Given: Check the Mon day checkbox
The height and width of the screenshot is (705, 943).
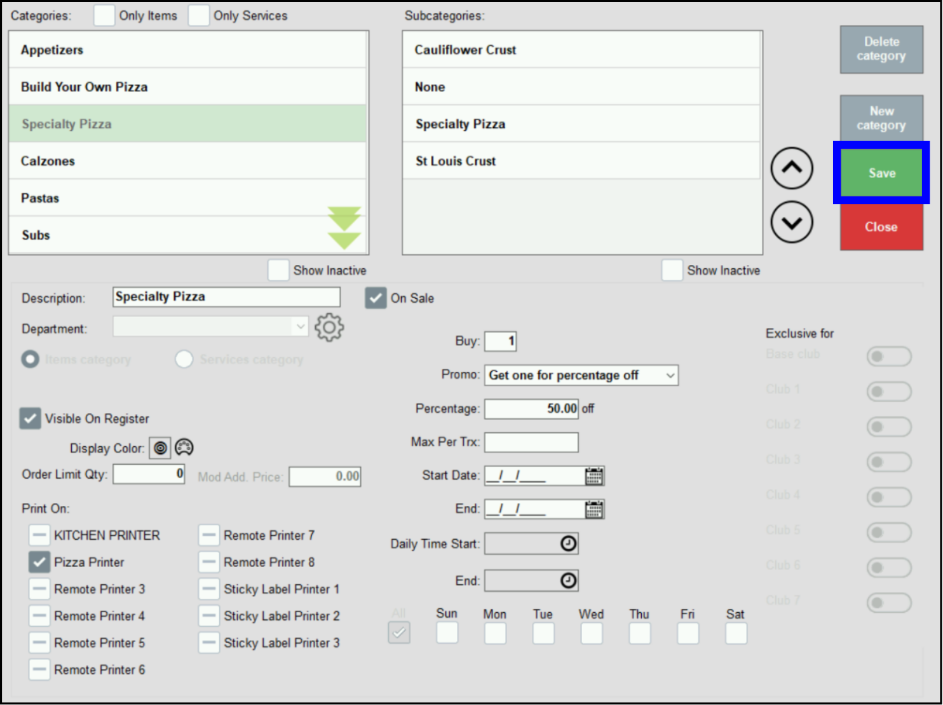Looking at the screenshot, I should [x=495, y=633].
